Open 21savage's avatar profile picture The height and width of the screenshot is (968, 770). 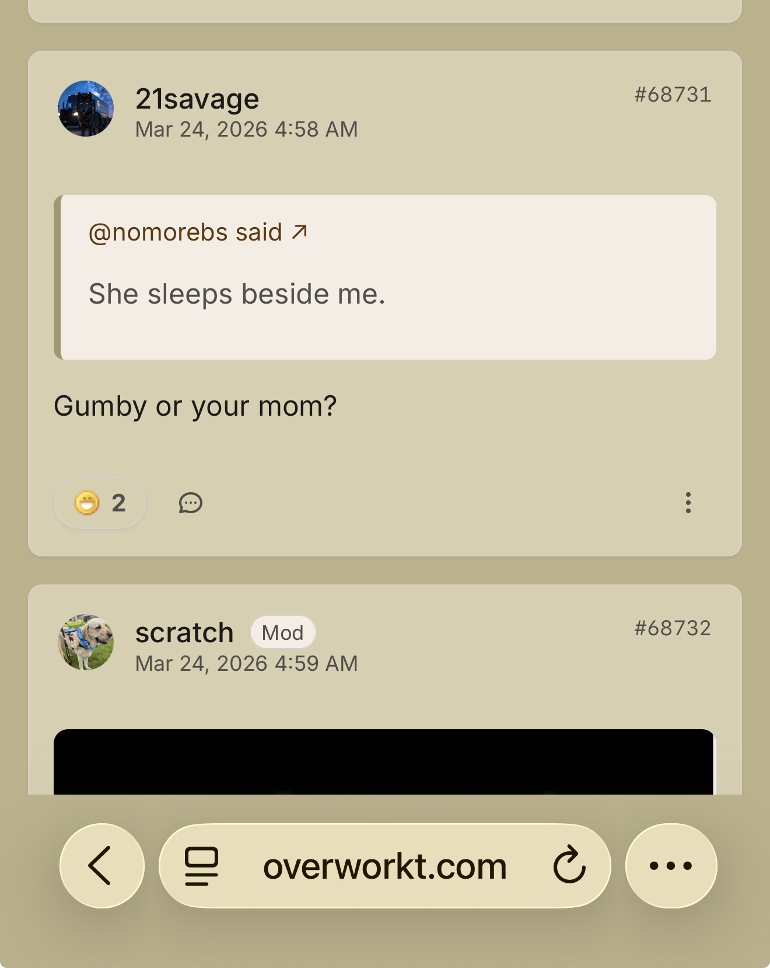86,109
